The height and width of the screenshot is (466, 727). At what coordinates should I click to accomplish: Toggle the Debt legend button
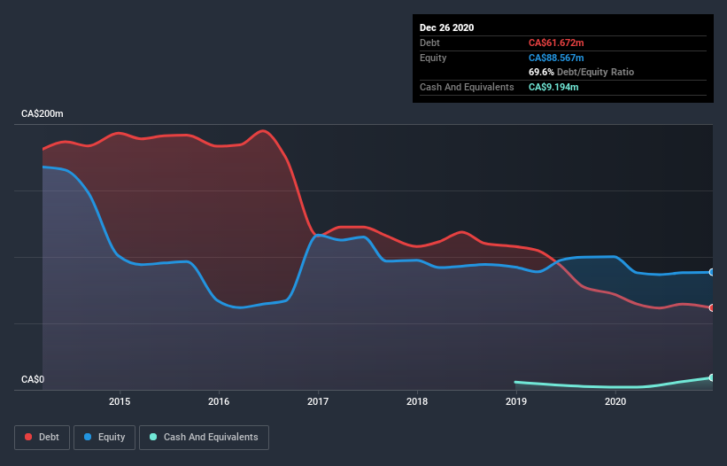point(43,438)
